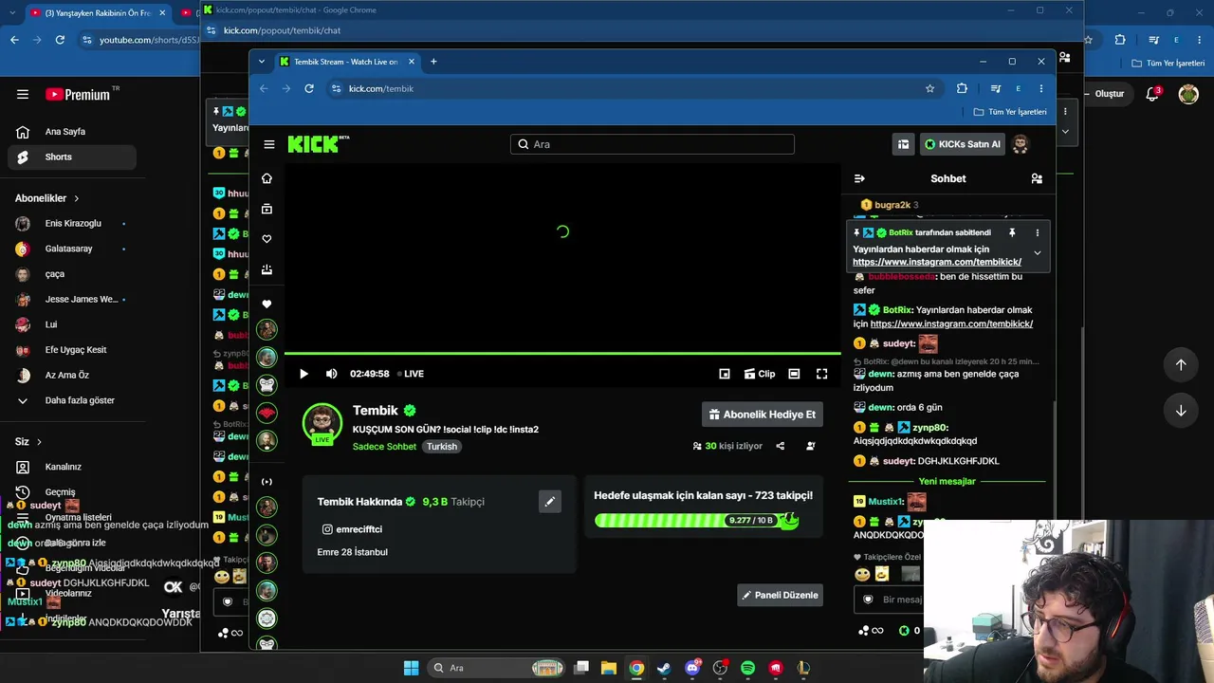Image resolution: width=1214 pixels, height=683 pixels.
Task: Open Windows Start menu
Action: (x=411, y=668)
